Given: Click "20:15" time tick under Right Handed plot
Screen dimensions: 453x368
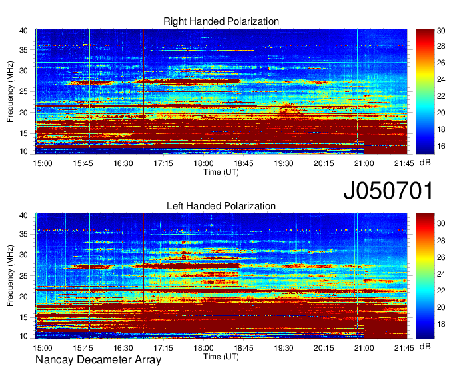Looking at the screenshot, I should pyautogui.click(x=324, y=163).
